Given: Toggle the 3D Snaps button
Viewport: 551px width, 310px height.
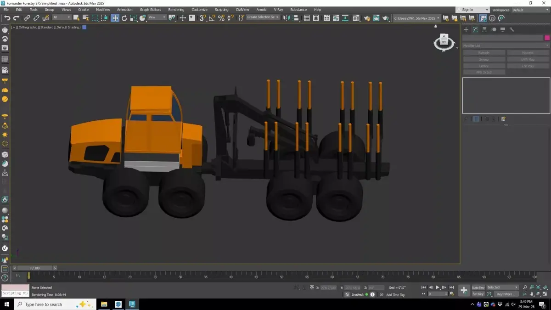Looking at the screenshot, I should tap(202, 18).
